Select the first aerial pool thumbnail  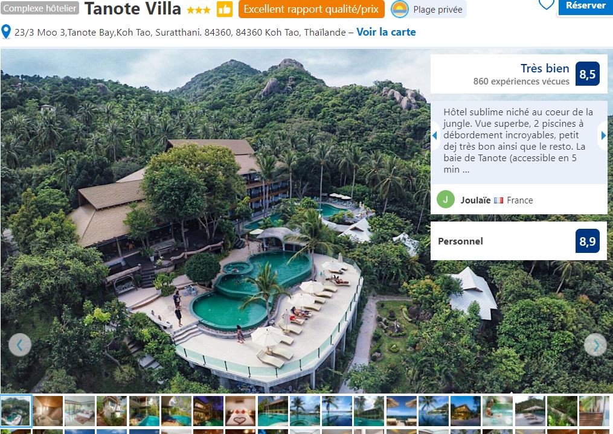[x=16, y=410]
